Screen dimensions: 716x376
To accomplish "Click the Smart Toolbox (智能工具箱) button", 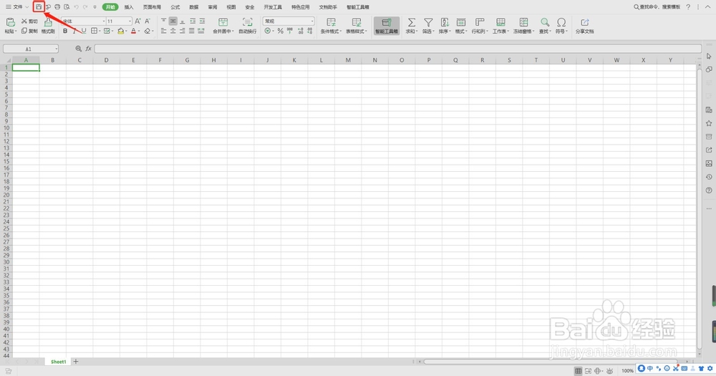I will coord(387,26).
